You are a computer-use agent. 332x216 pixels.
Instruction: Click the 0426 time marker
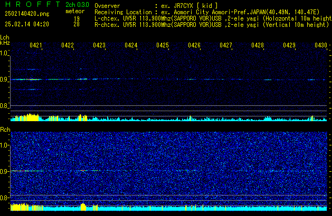(x=194, y=45)
